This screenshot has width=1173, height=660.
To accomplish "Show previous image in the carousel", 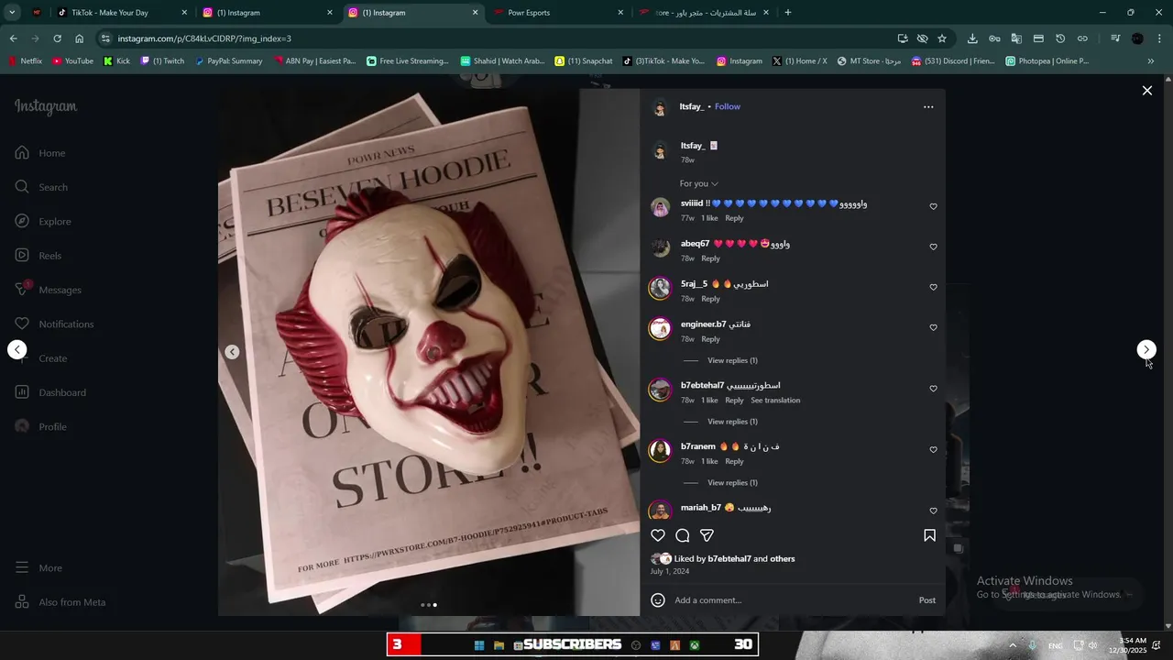I will [x=232, y=352].
